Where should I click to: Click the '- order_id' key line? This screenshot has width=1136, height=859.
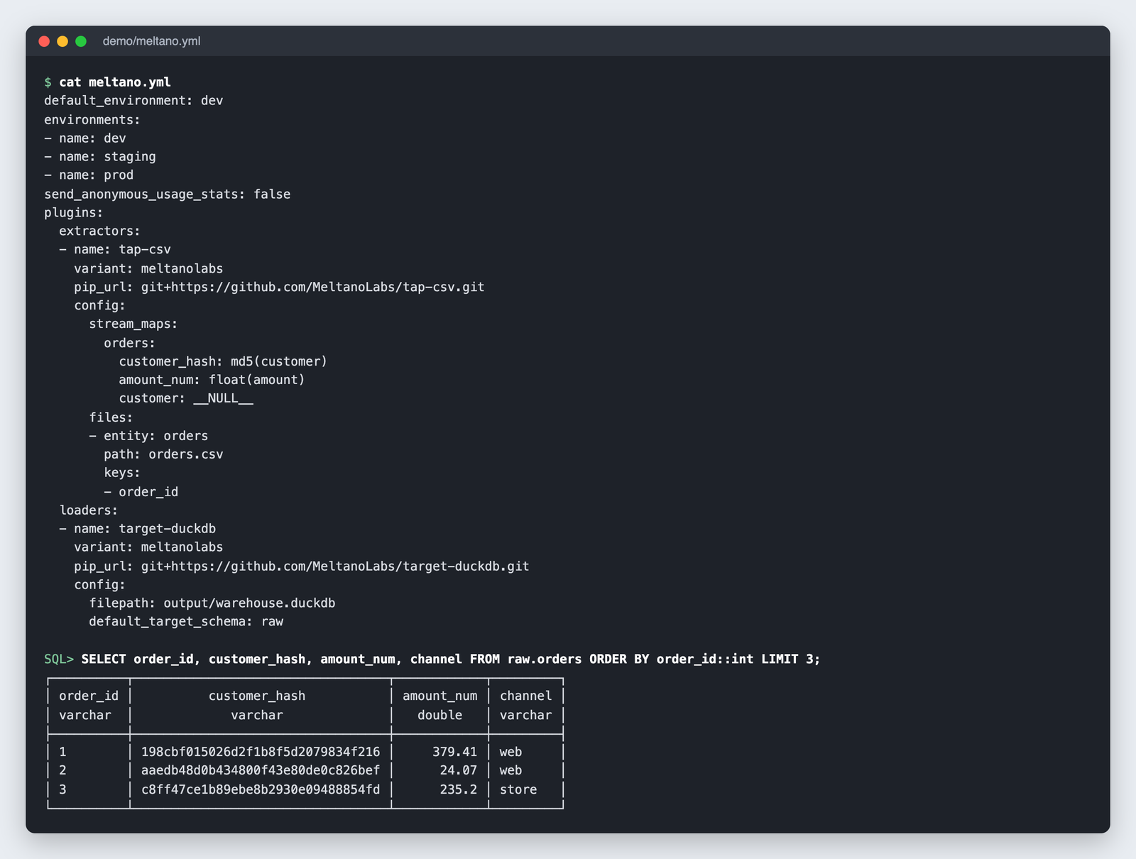[141, 492]
